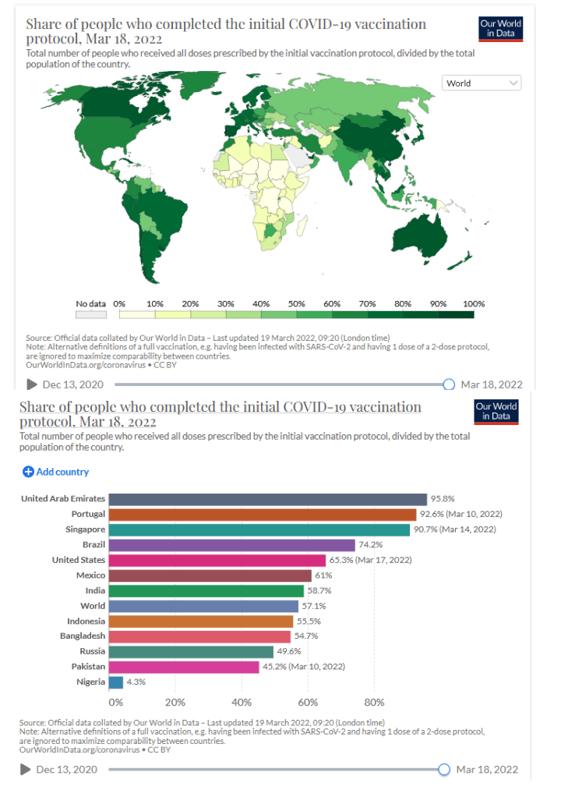Click the Our World in Data logo on bar chart
Screen dimensions: 561x797
pos(496,411)
